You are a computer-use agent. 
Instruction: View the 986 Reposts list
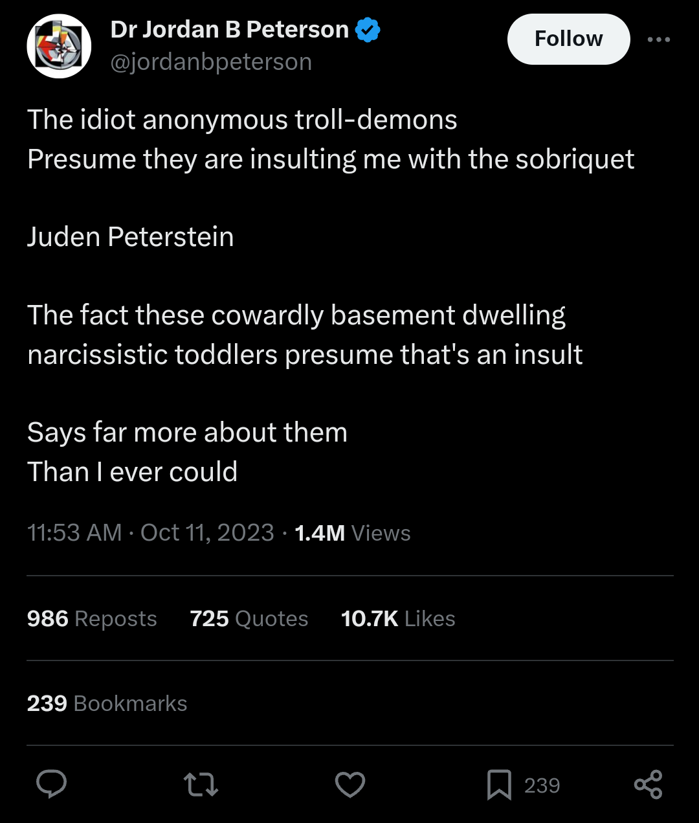tap(92, 619)
